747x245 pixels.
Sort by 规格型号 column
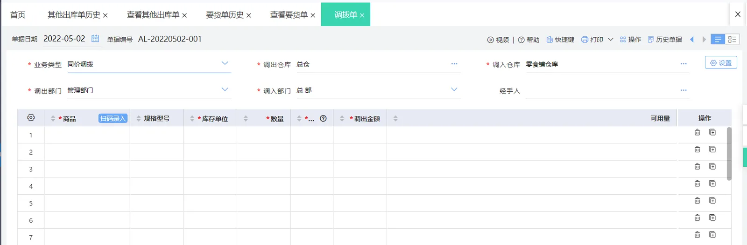coord(139,119)
